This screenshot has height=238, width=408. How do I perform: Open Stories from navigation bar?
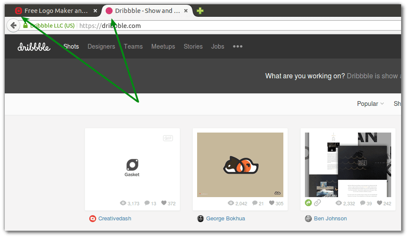point(193,46)
